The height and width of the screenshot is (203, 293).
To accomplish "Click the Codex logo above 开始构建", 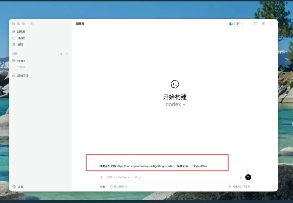I will click(175, 84).
